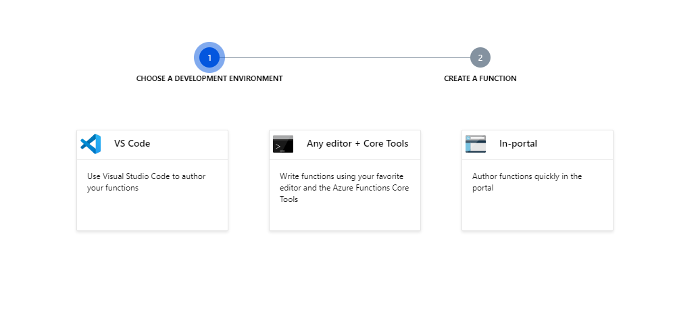Select step 1 circle in the wizard

(x=209, y=57)
